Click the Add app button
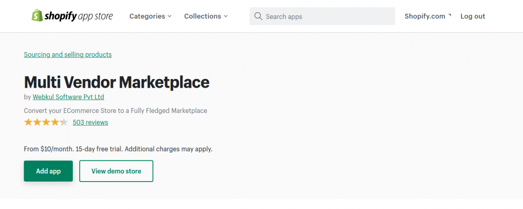 click(x=48, y=171)
